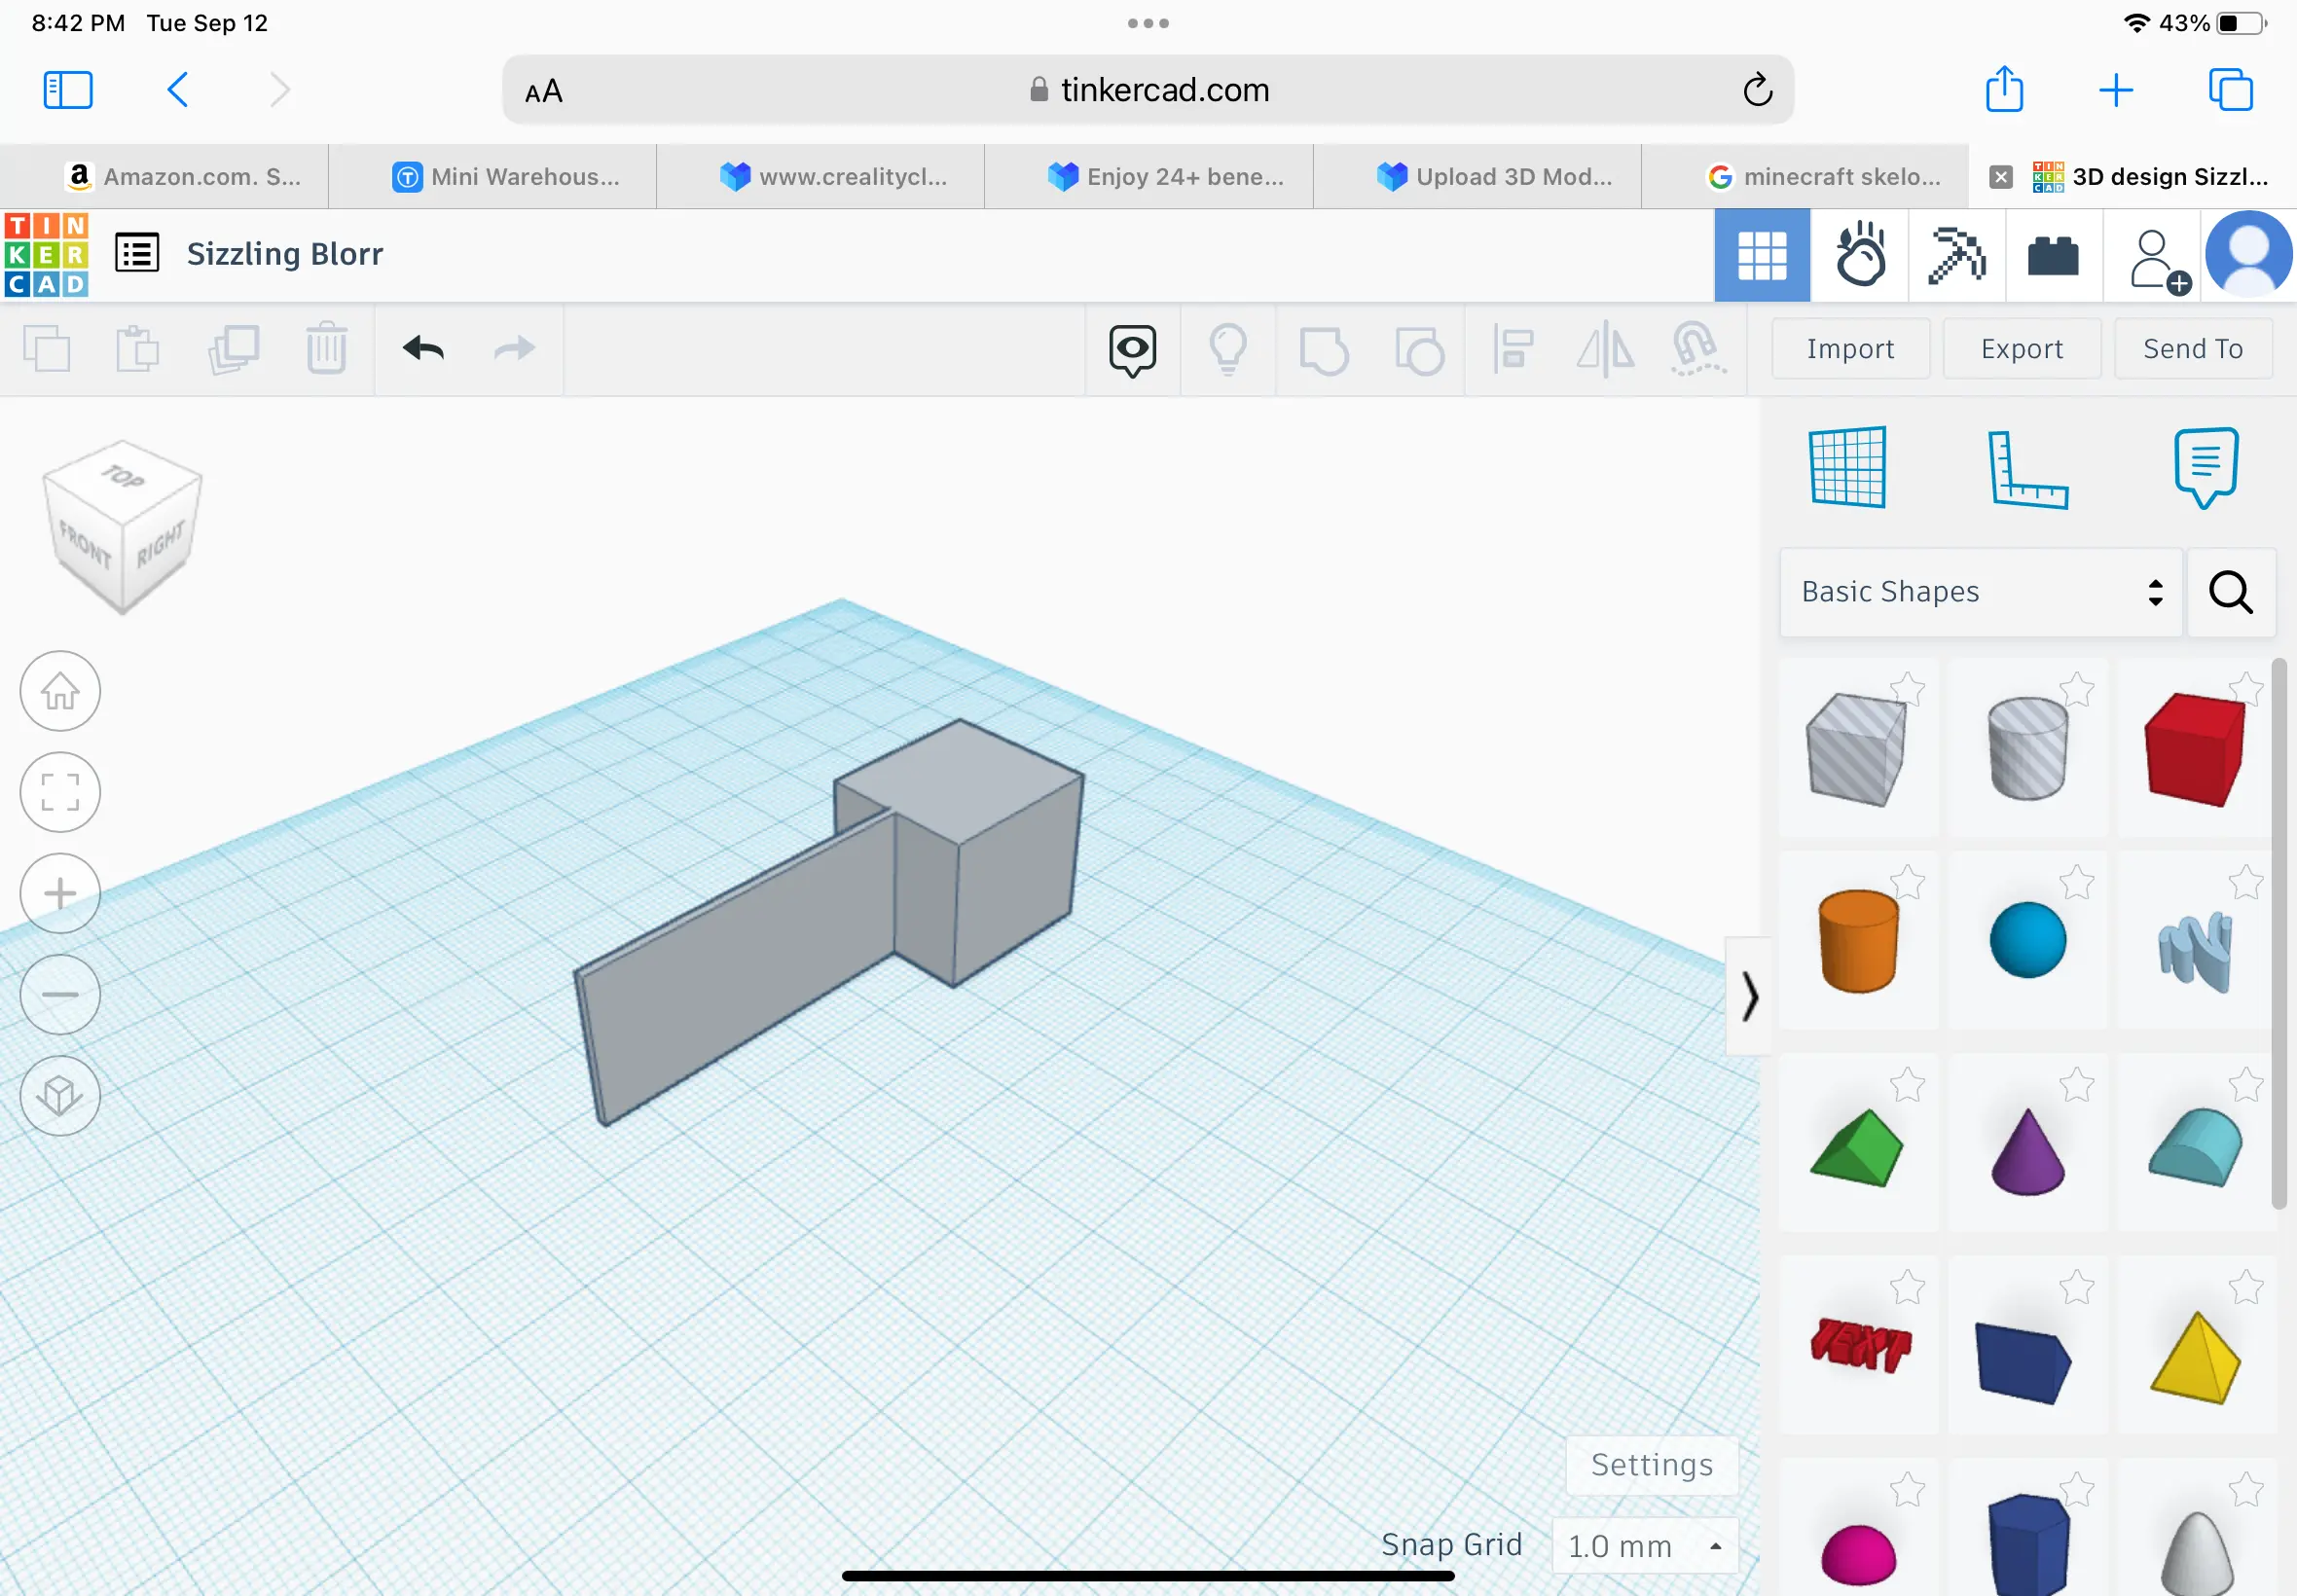Click the tinkercad.com address bar
Image resolution: width=2297 pixels, height=1596 pixels.
pos(1148,90)
